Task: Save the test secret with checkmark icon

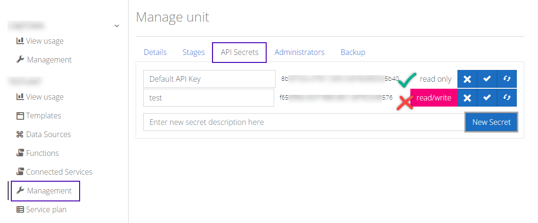Action: [487, 98]
